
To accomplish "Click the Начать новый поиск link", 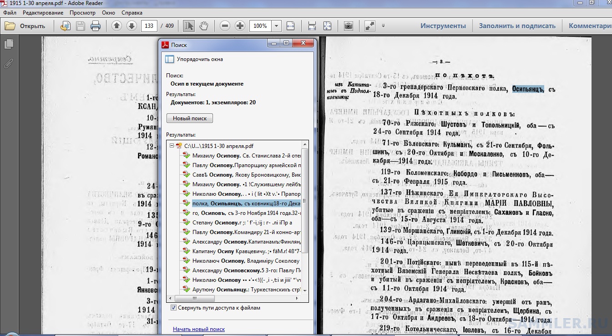I will pos(199,329).
